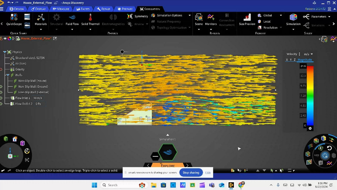This screenshot has width=337, height=190.
Task: Expand the Simulation Options dropdown
Action: coord(190,15)
